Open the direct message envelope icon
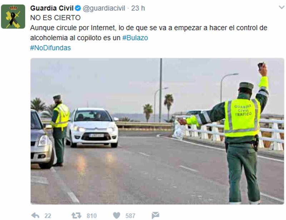This screenshot has width=286, height=220. click(x=156, y=215)
